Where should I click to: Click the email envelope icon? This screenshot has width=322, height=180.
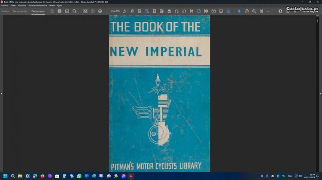click(x=67, y=11)
